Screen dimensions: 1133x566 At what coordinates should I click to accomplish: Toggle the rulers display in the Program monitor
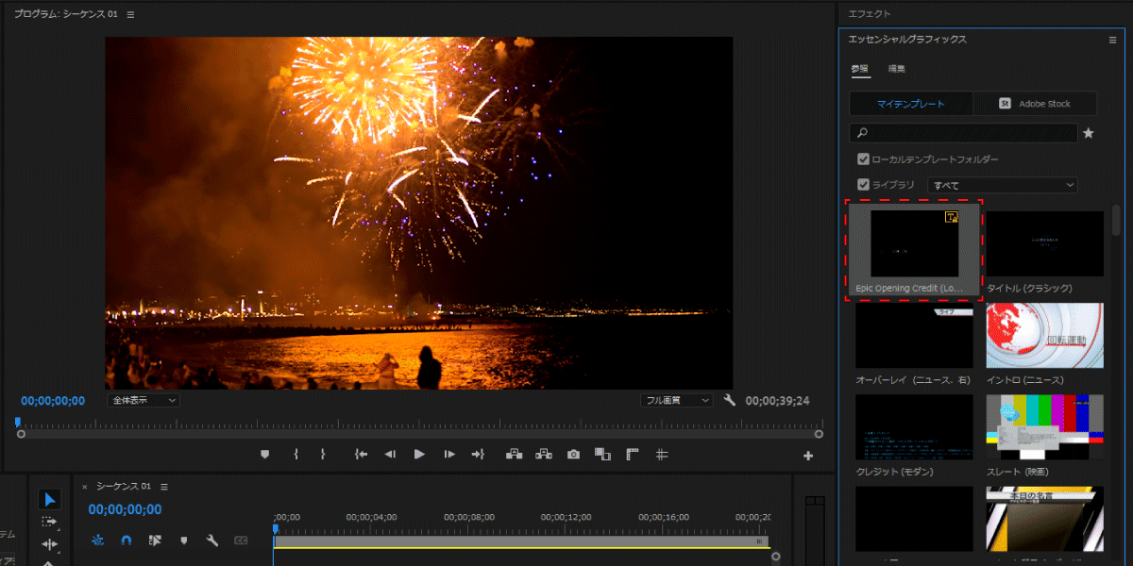[x=633, y=454]
